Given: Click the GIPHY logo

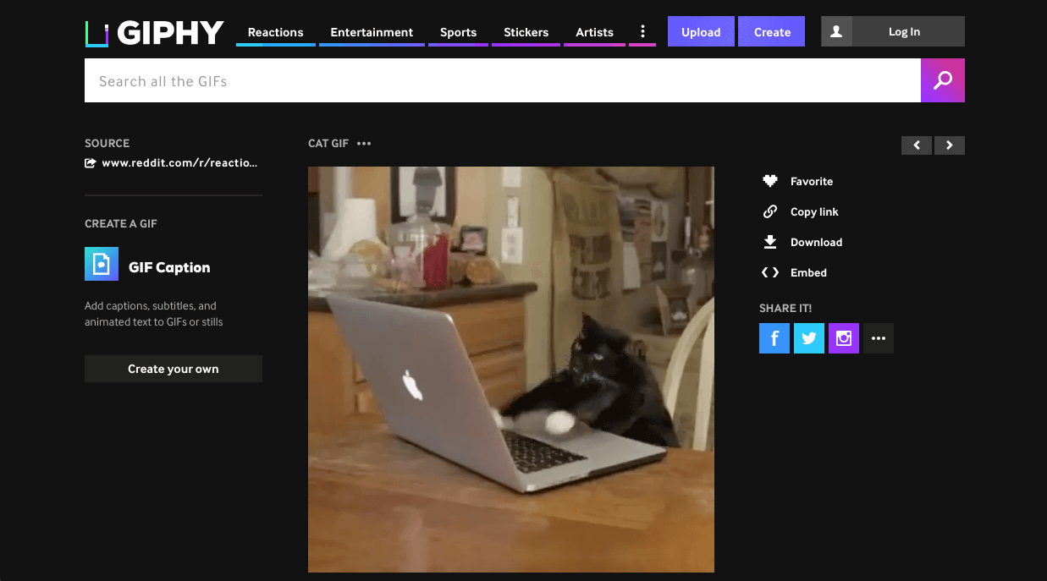Looking at the screenshot, I should (x=155, y=33).
